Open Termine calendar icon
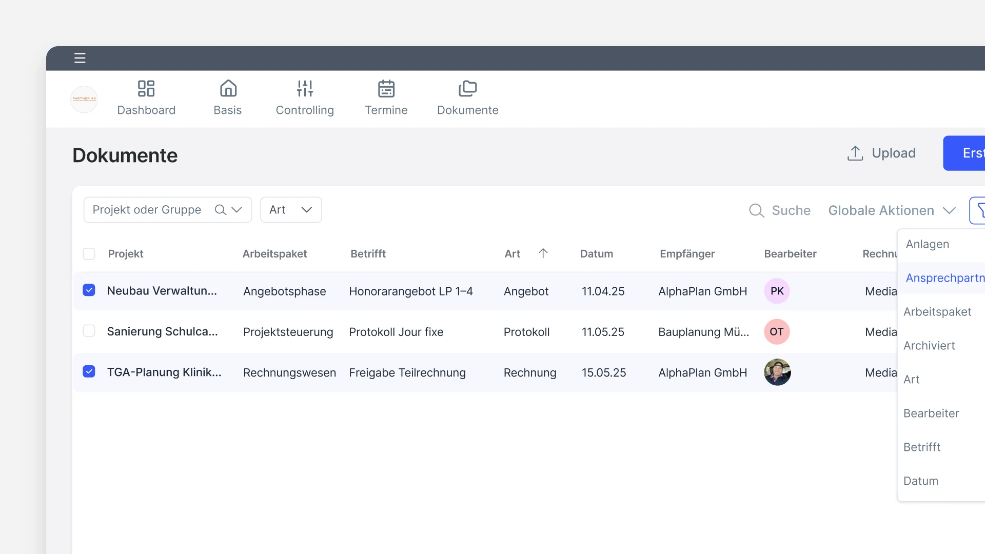The width and height of the screenshot is (985, 554). [x=386, y=89]
